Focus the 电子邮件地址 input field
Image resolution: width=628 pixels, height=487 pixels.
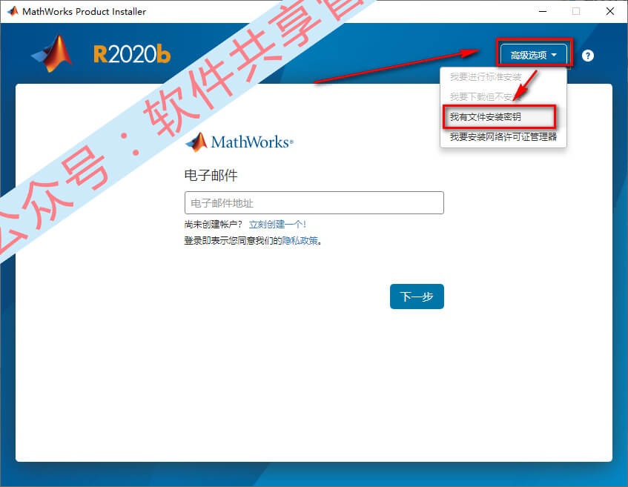[x=314, y=202]
